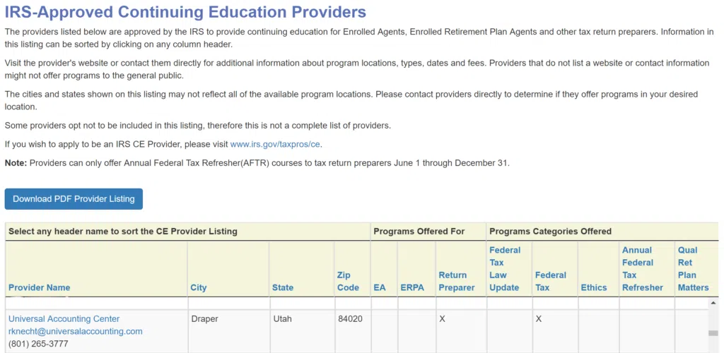Viewport: 724px width, 353px height.
Task: Sort by Federal Tax Law Update
Action: coord(505,268)
